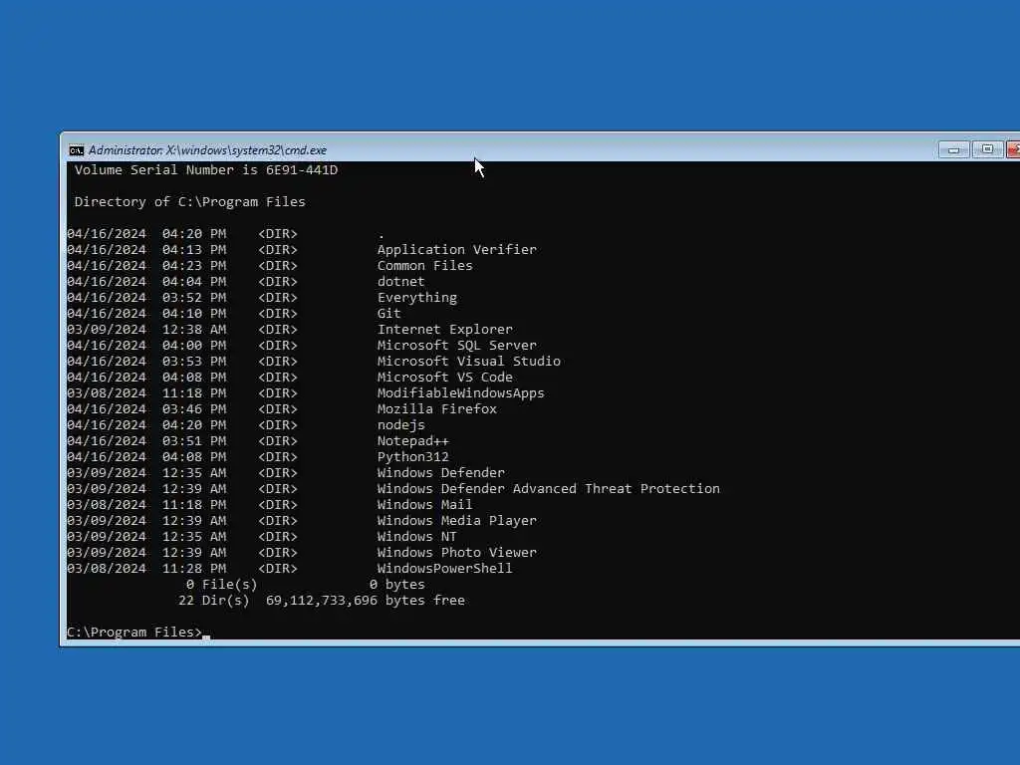This screenshot has width=1020, height=765.
Task: Click the 'Windows NT' directory name
Action: (x=417, y=537)
